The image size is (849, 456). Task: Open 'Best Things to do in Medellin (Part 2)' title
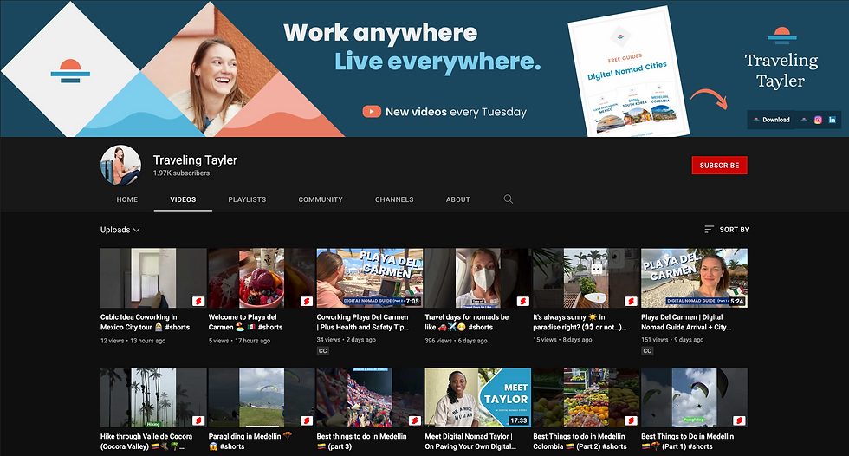click(x=580, y=441)
